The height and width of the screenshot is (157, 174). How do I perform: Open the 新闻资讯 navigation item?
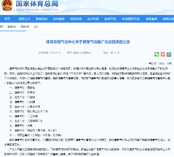(41, 19)
